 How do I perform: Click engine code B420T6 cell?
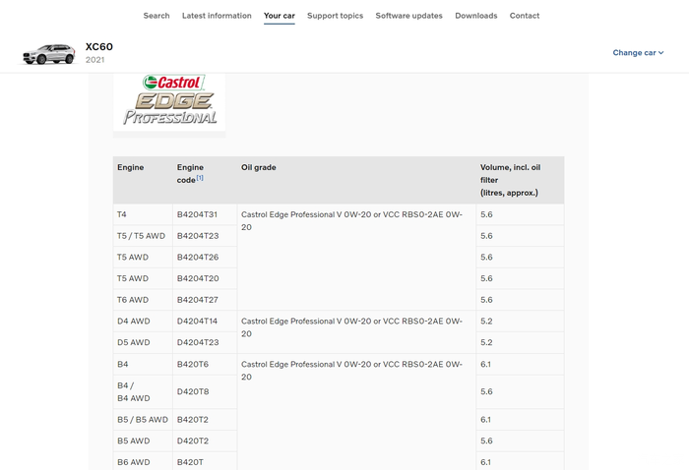pos(193,365)
